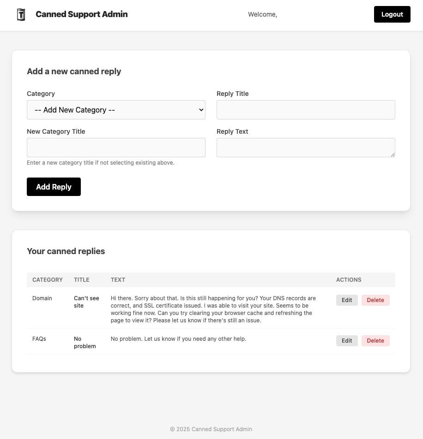Edit the Domain canned reply
Viewport: 423px width, 439px height.
(x=347, y=300)
